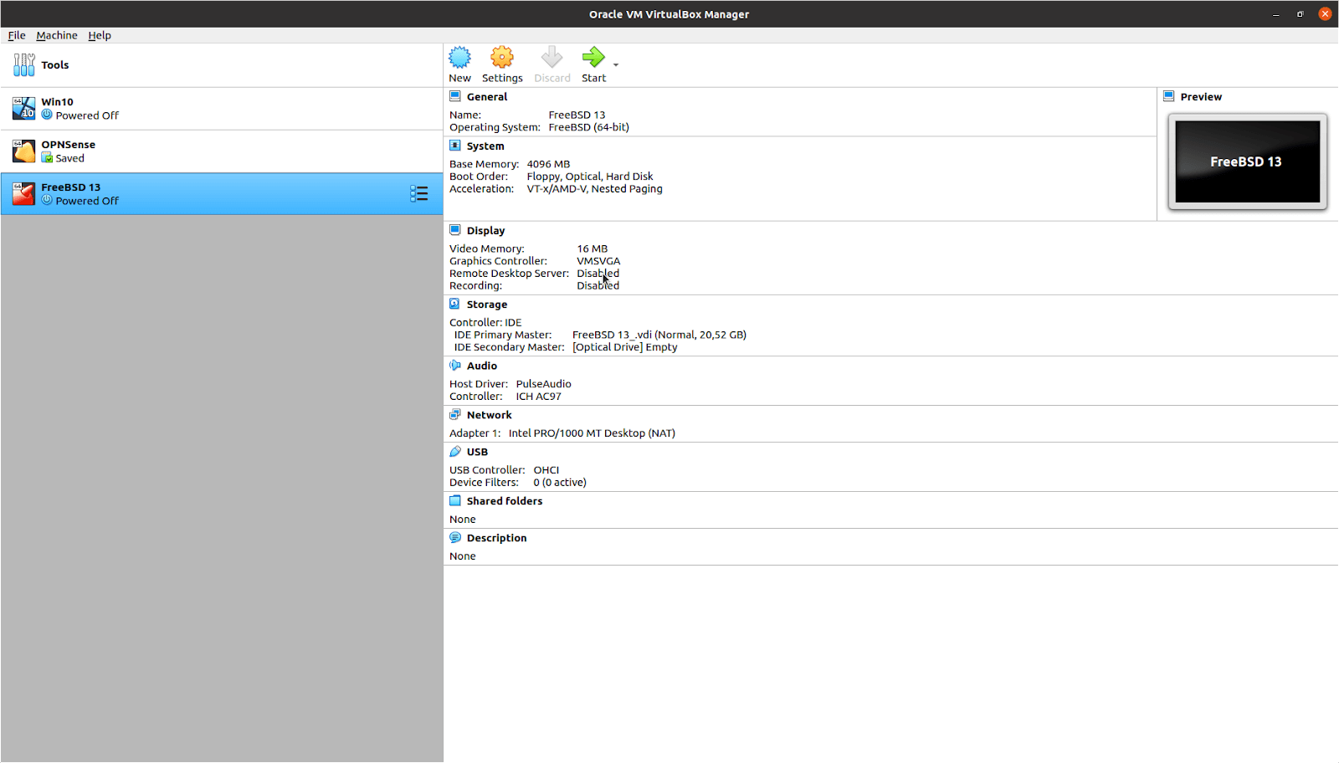Select OPNSense VM icon in list
The width and height of the screenshot is (1339, 763).
(23, 151)
